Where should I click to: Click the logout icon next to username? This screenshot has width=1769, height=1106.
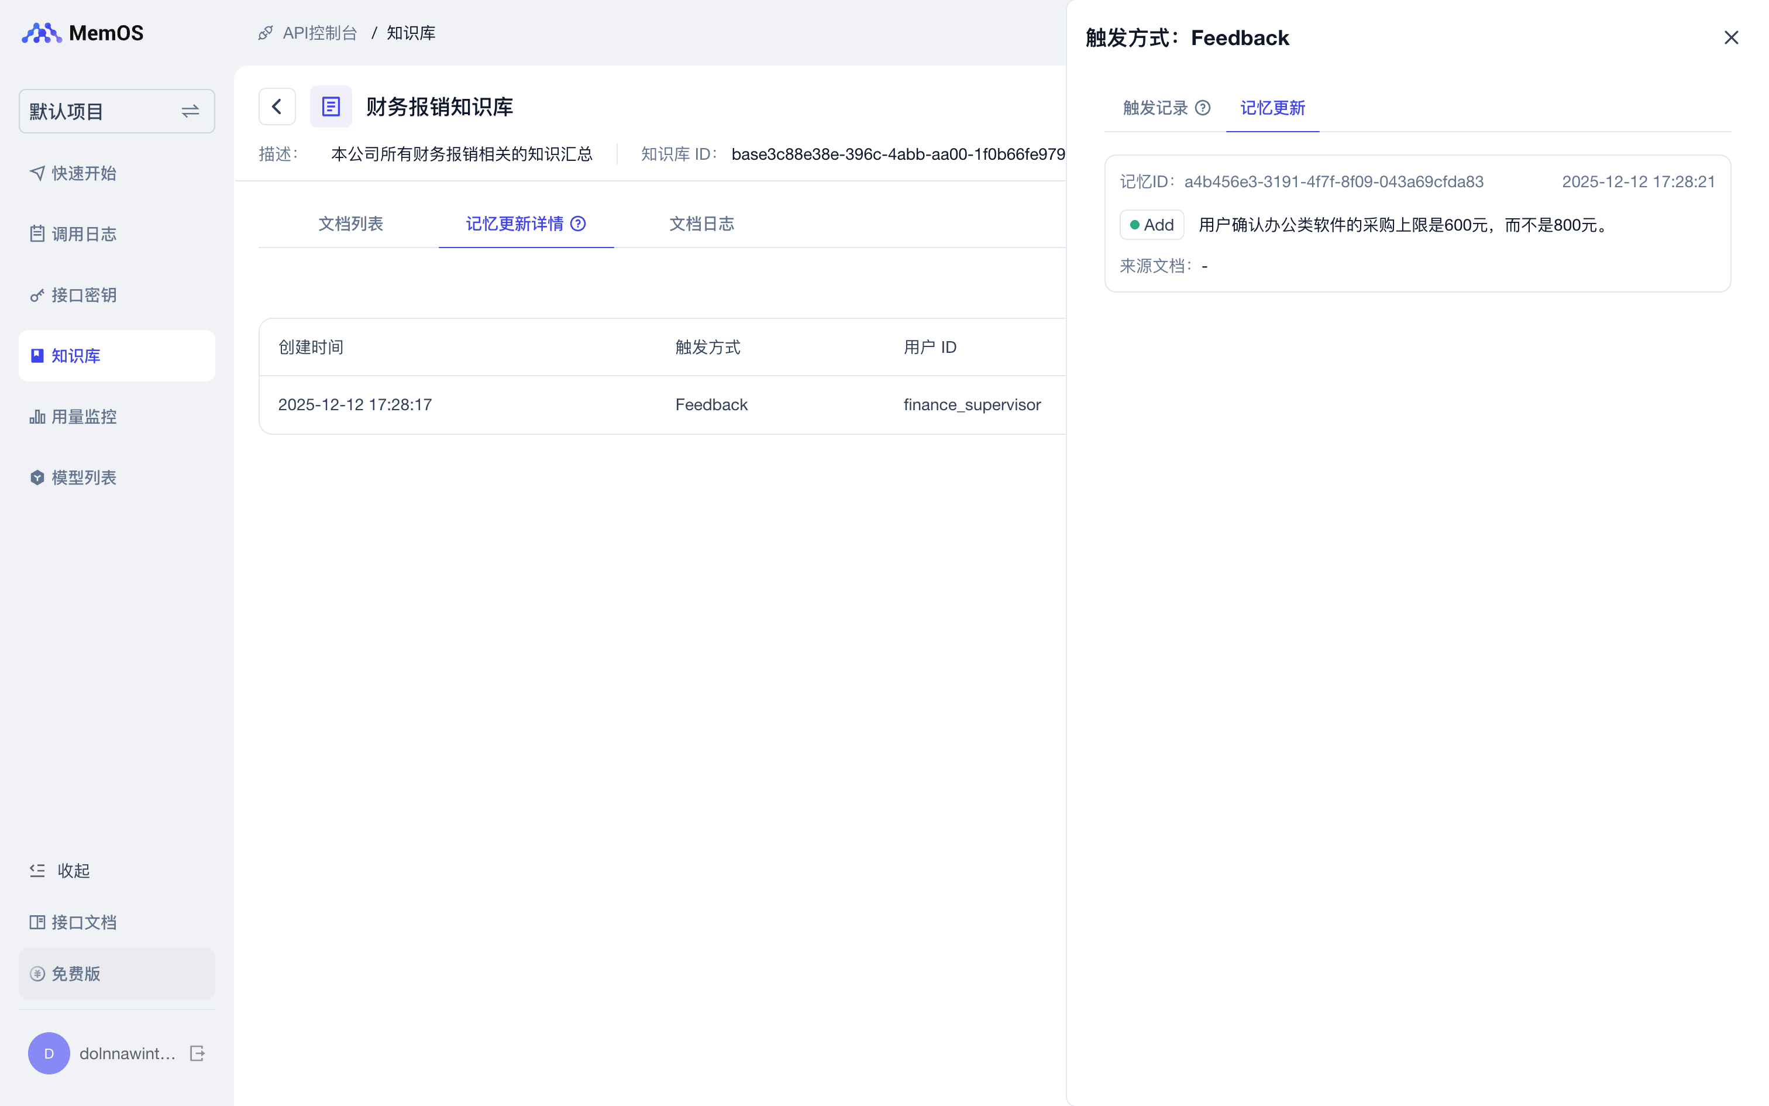pos(197,1053)
